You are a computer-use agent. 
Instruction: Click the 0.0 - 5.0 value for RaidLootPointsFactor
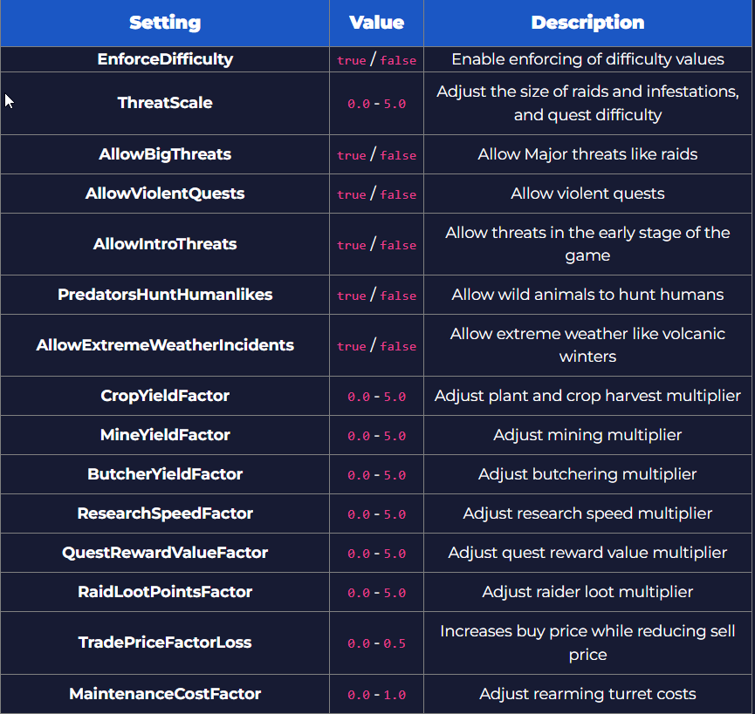376,593
